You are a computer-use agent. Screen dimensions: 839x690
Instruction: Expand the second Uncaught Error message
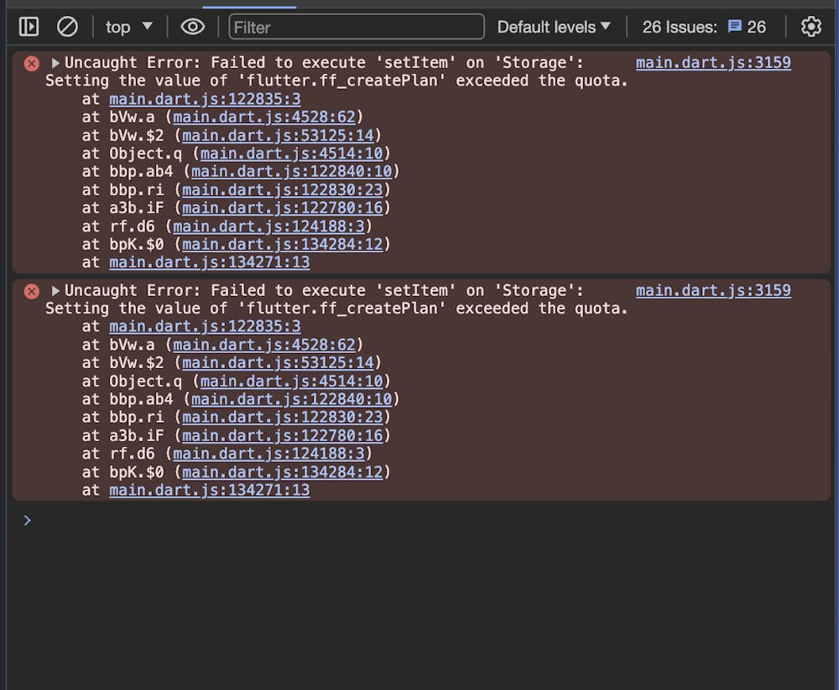pos(55,290)
